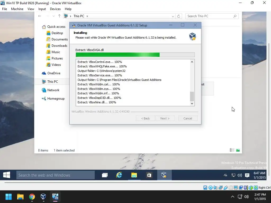Open OneDrive tray icon in guest
The image size is (271, 203).
tap(225, 175)
